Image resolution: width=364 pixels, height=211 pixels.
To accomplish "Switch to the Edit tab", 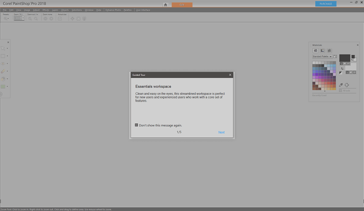I will pyautogui.click(x=182, y=5).
